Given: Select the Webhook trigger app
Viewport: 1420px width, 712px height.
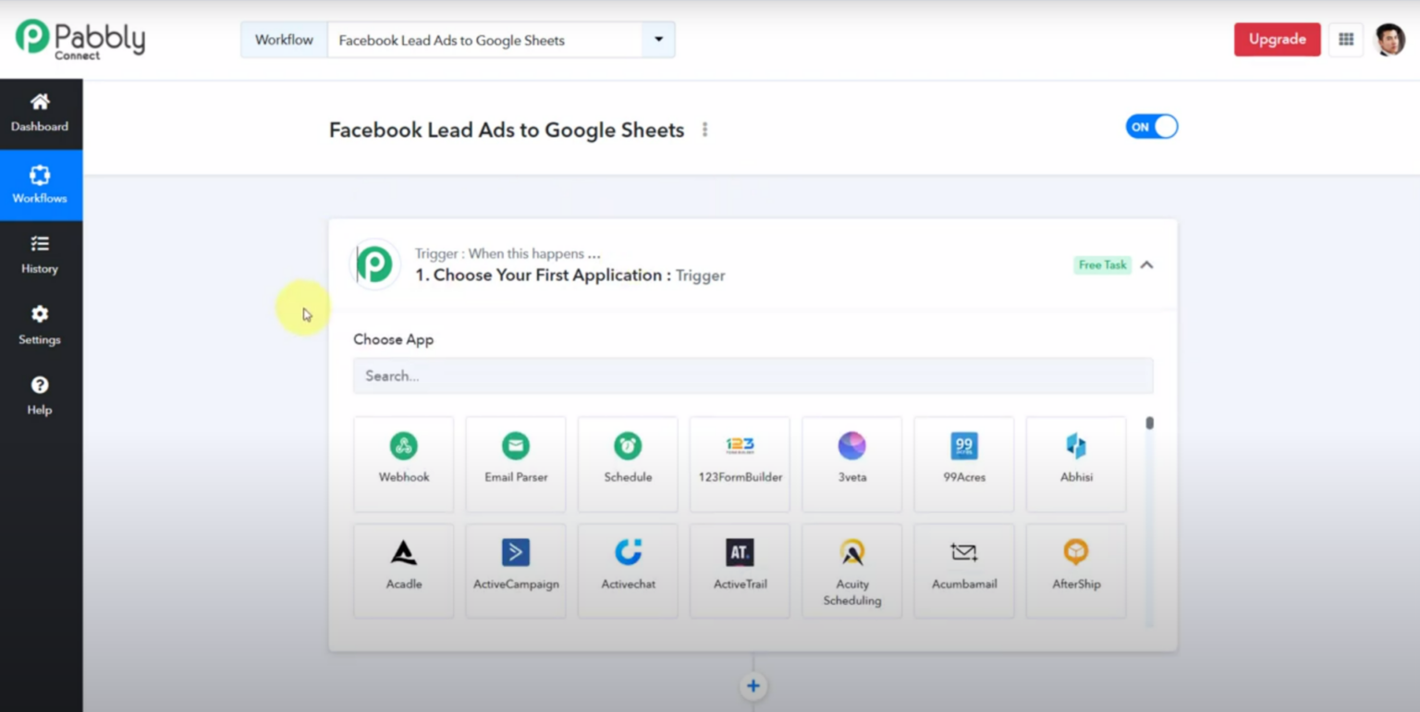Looking at the screenshot, I should click(x=403, y=463).
